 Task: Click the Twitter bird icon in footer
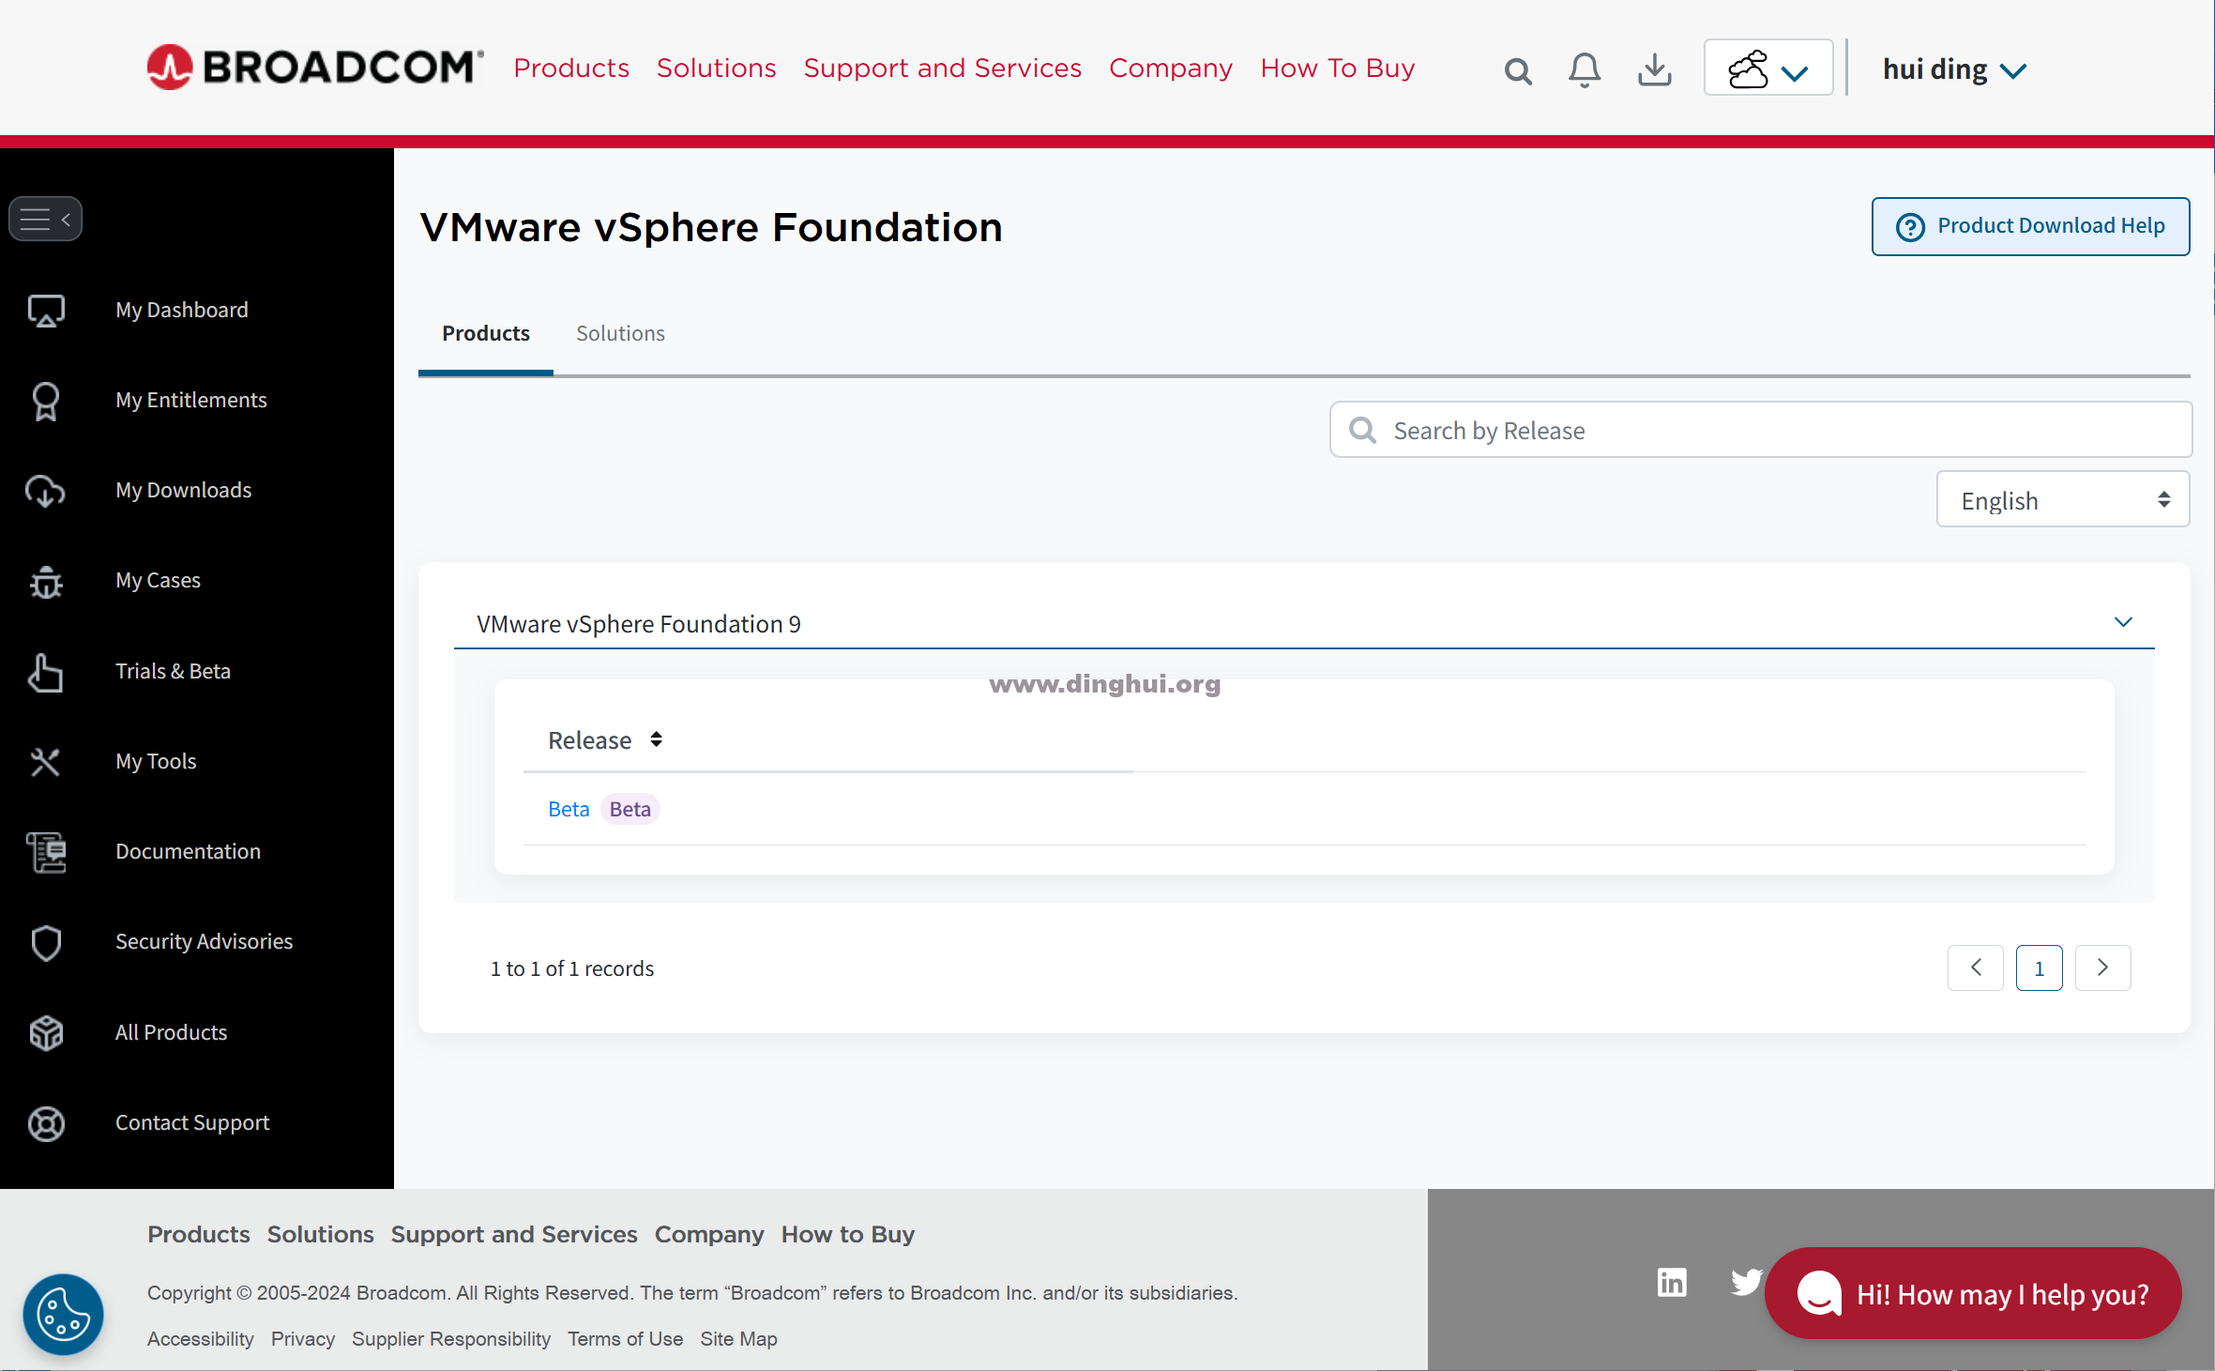pyautogui.click(x=1746, y=1281)
